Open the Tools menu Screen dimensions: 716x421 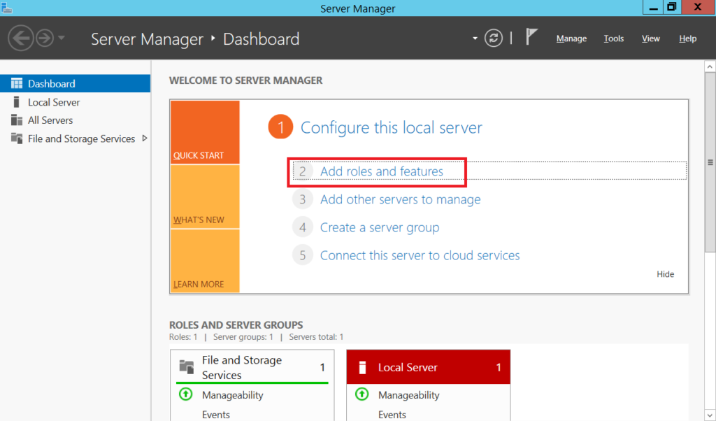613,38
